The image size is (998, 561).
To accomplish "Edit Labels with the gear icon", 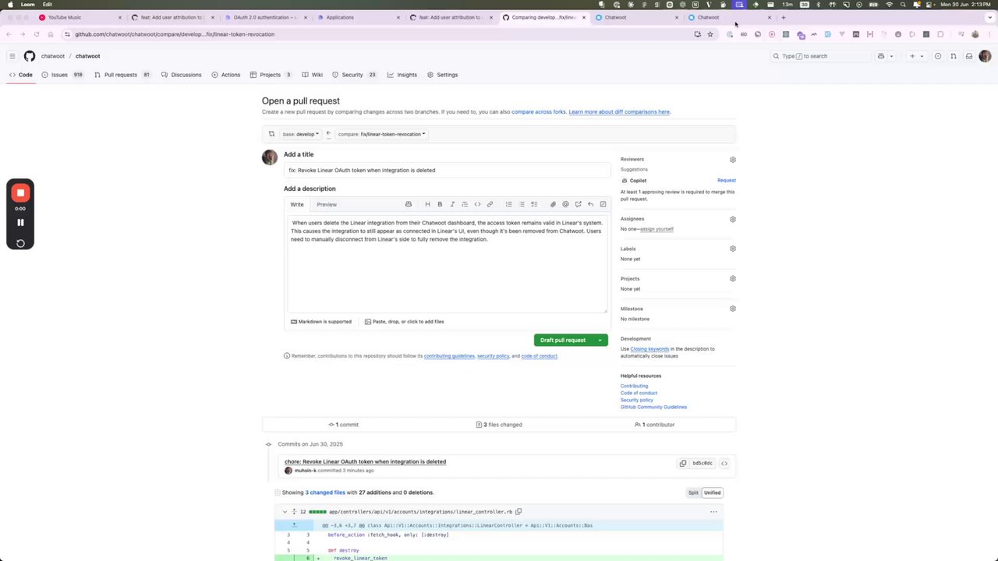I will click(x=732, y=249).
